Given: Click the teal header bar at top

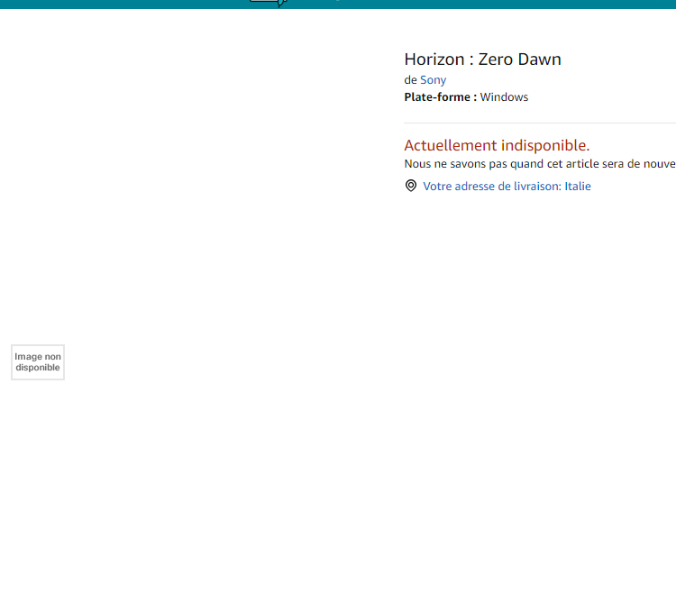Looking at the screenshot, I should [x=496, y=4].
